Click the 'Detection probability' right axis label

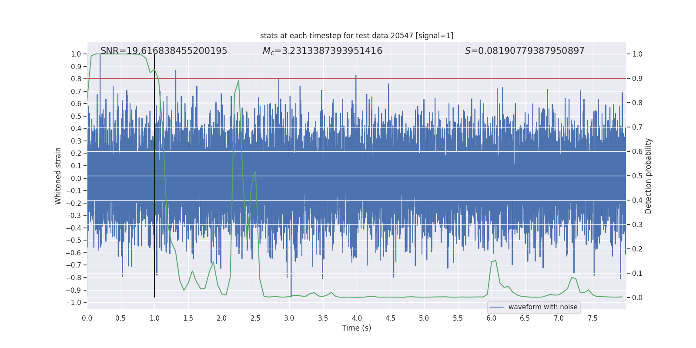tap(648, 176)
